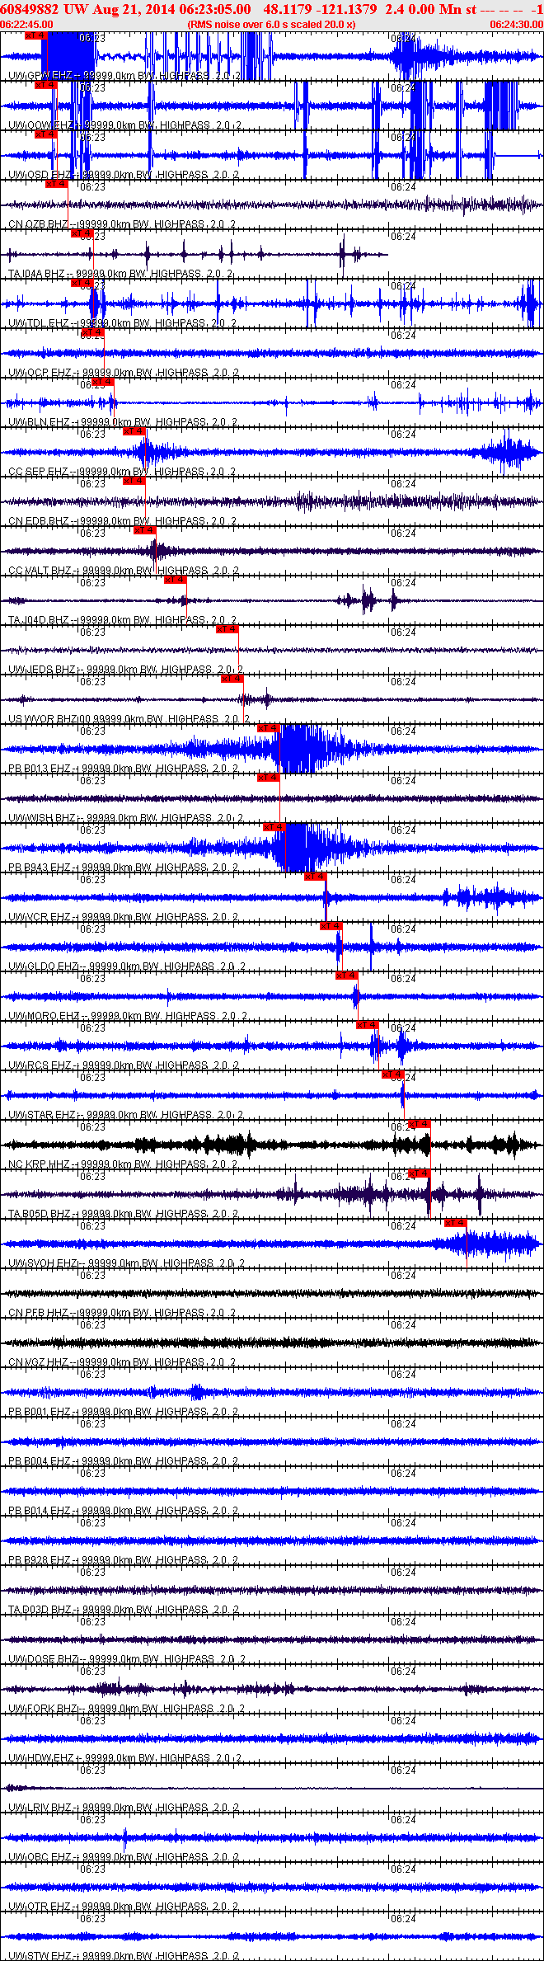
Task: Click red pick marker on UW RCS trace
Action: tap(368, 1025)
